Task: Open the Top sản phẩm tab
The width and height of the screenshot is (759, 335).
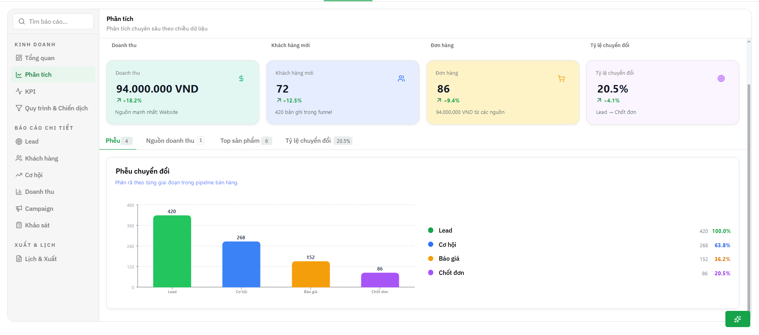Action: tap(246, 141)
